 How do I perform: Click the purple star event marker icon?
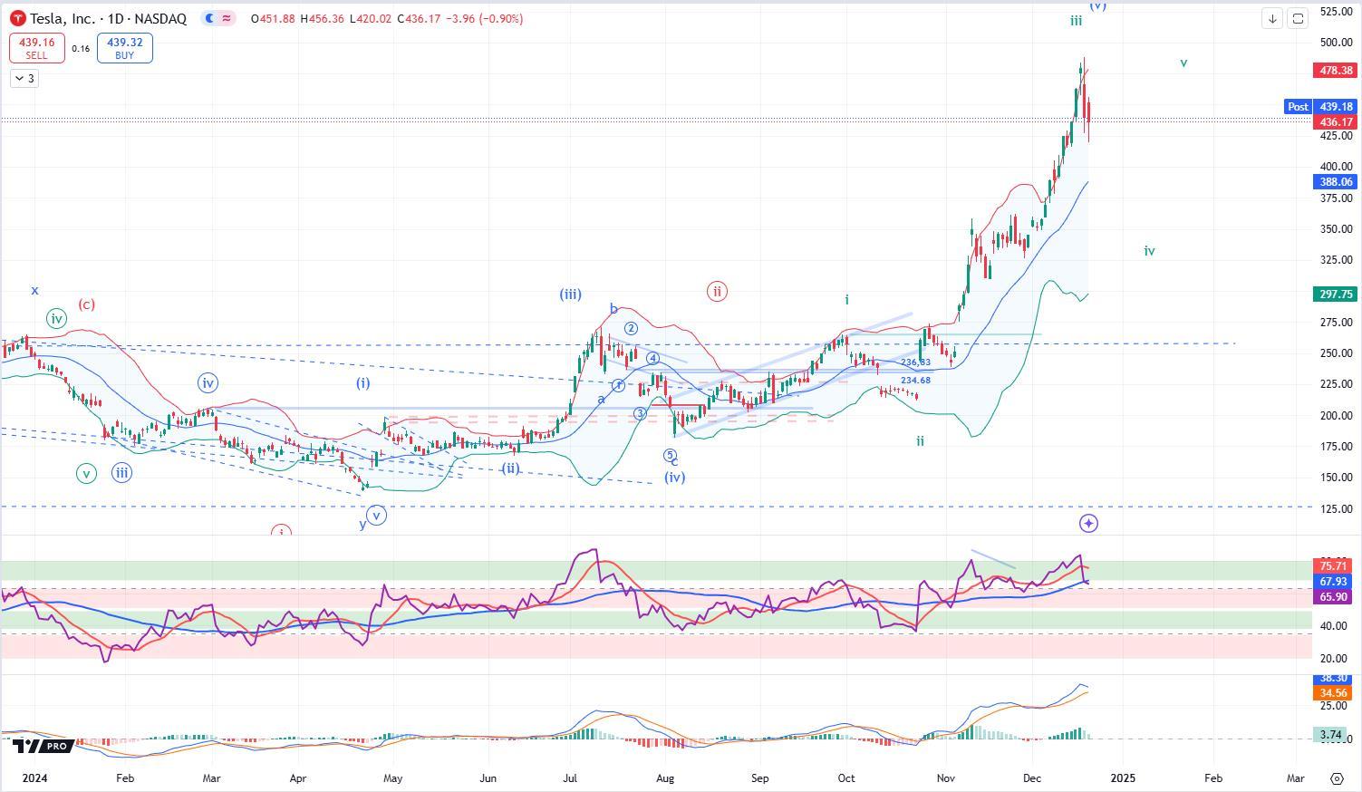point(1089,523)
